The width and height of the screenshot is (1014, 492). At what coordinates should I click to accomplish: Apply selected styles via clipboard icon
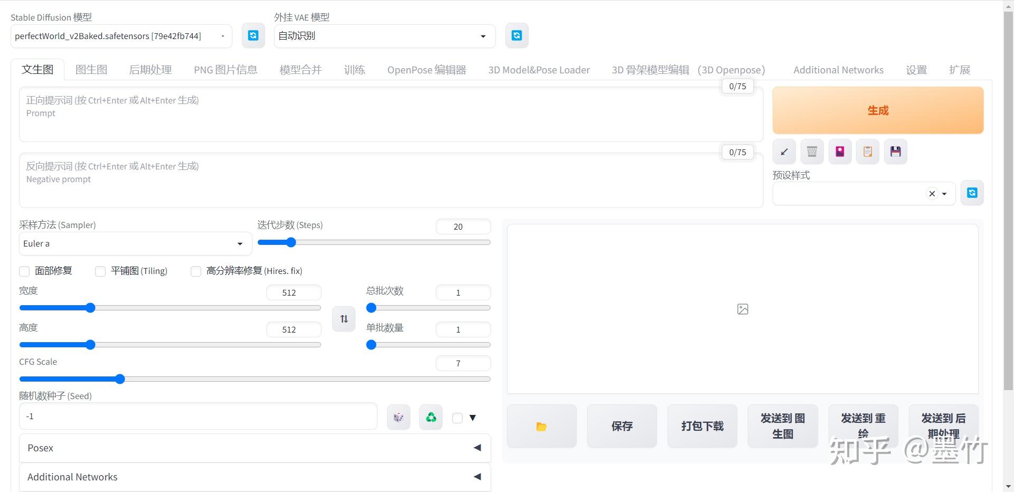(867, 152)
